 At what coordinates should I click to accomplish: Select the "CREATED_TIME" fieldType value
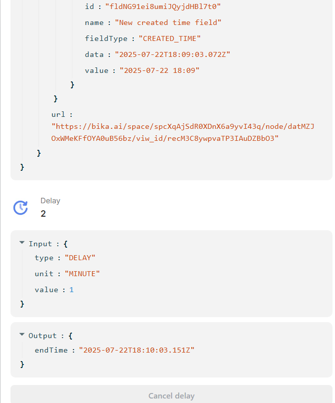click(170, 38)
